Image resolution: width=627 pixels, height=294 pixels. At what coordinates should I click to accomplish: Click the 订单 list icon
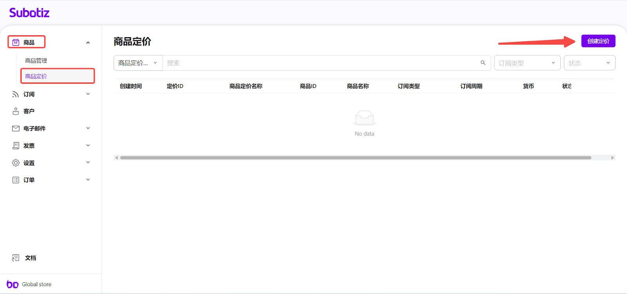(16, 180)
